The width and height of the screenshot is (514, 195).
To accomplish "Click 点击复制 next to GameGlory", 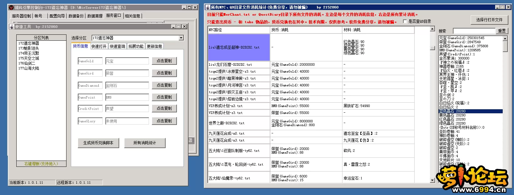I will (x=164, y=121).
